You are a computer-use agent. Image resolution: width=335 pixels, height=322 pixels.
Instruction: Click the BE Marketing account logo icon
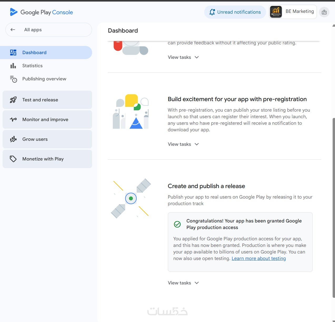(x=276, y=12)
